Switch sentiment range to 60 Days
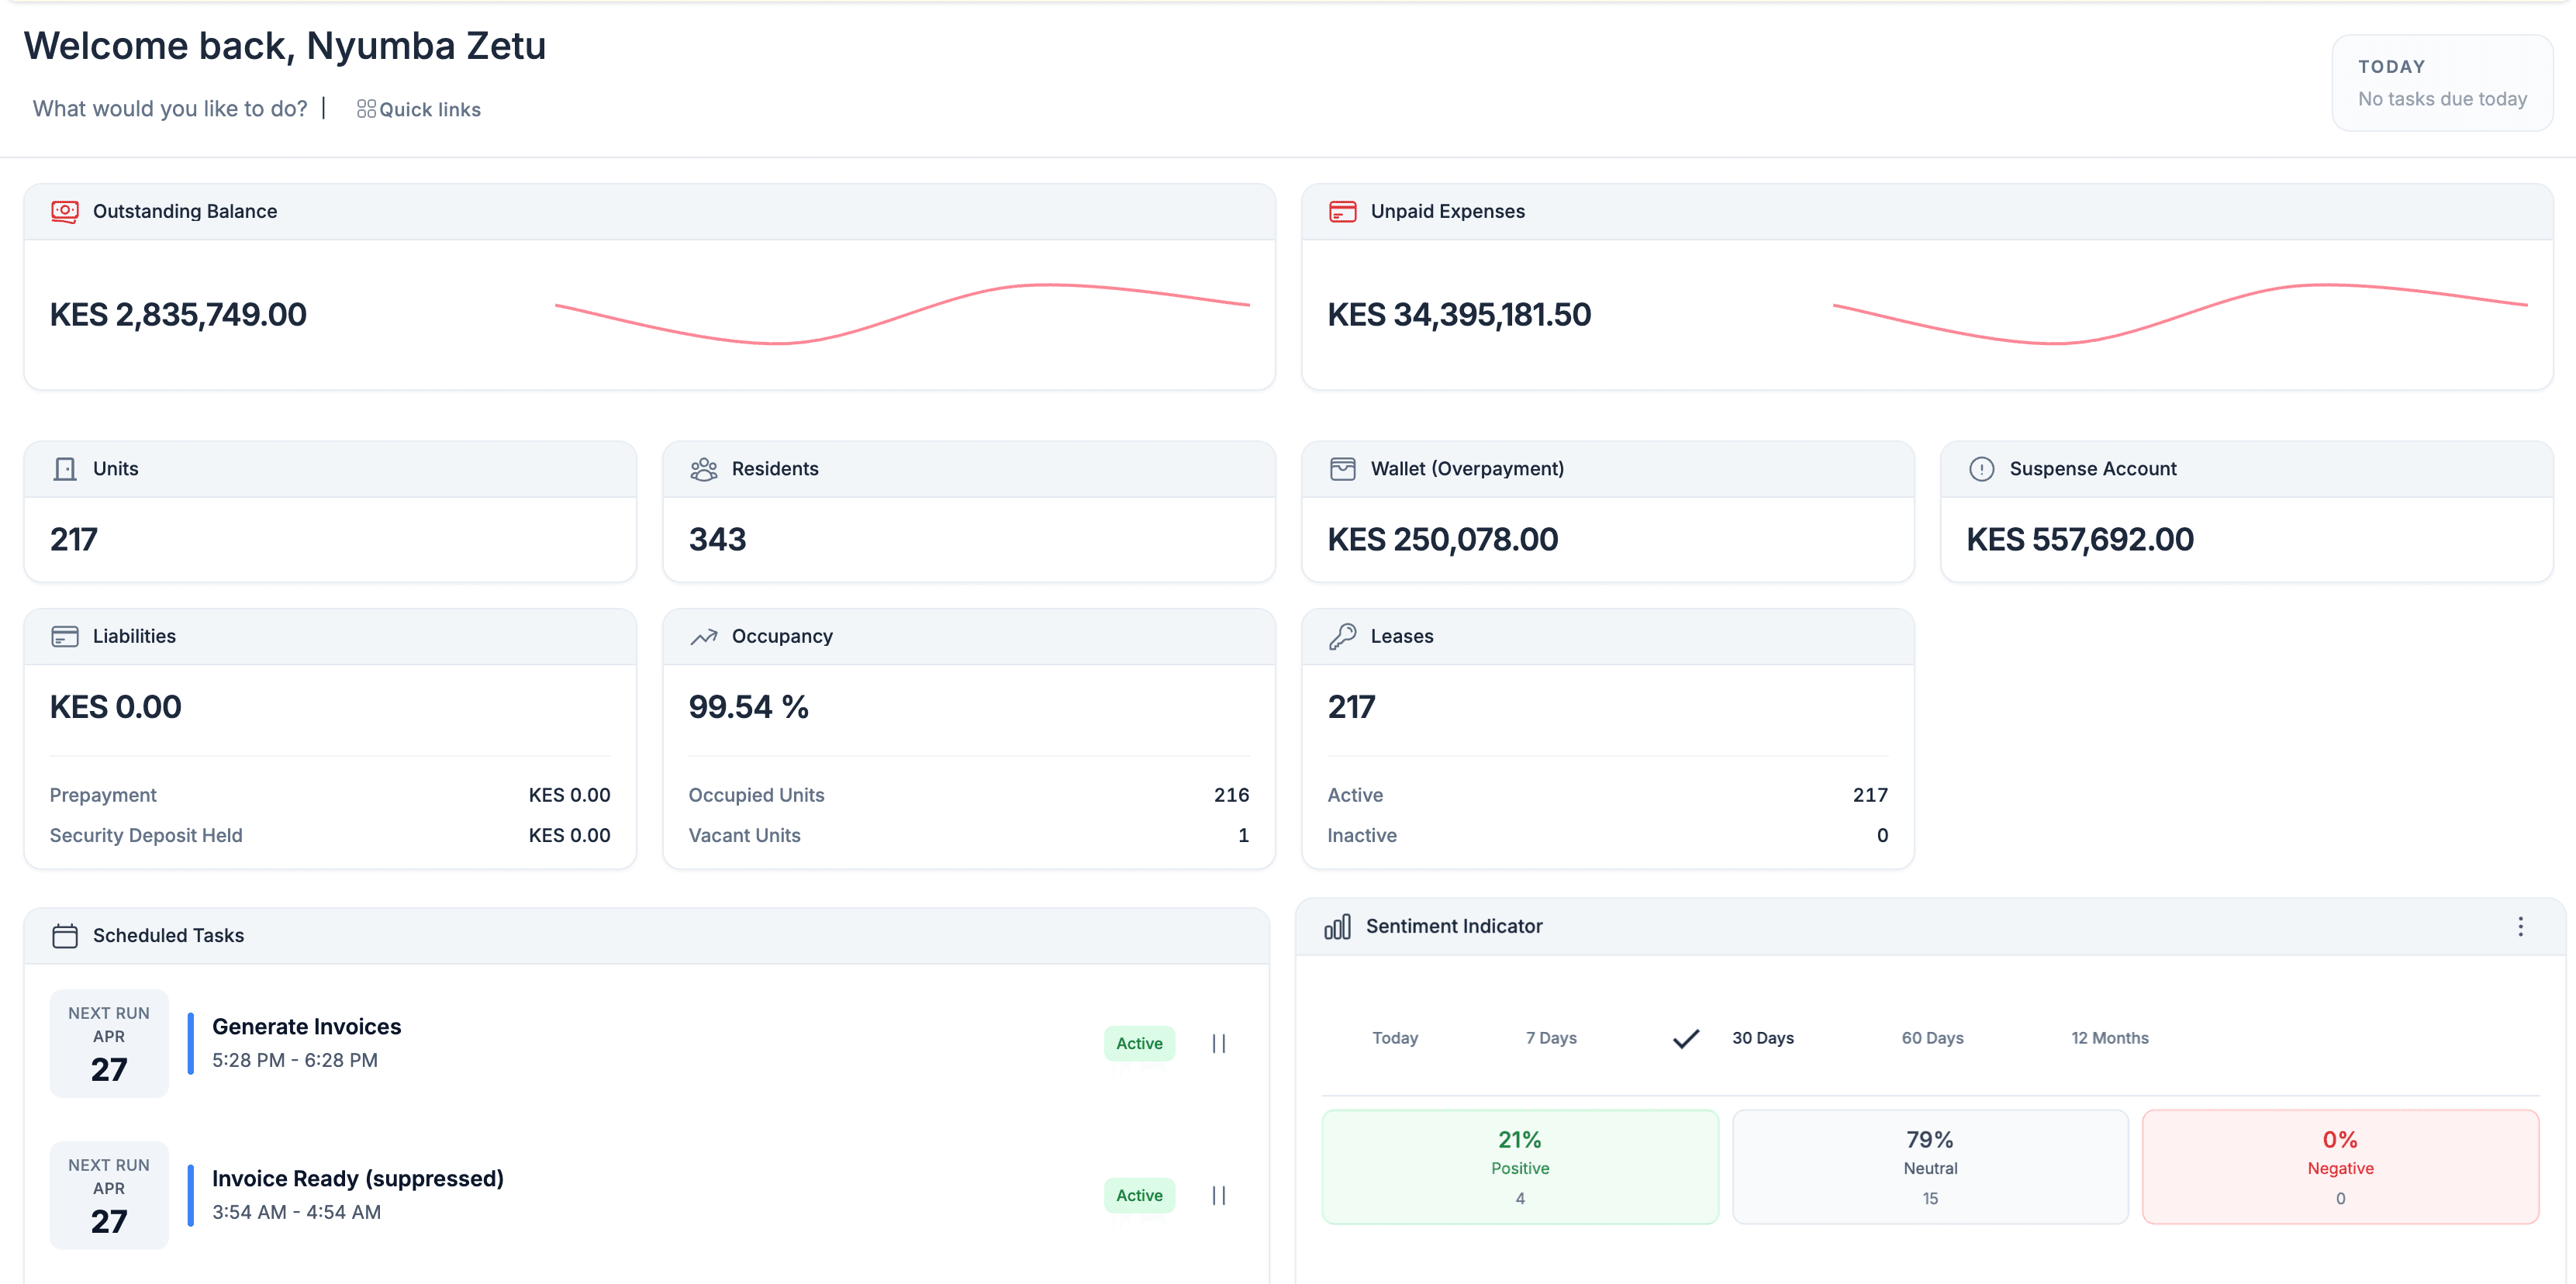The image size is (2576, 1284). 1931,1037
